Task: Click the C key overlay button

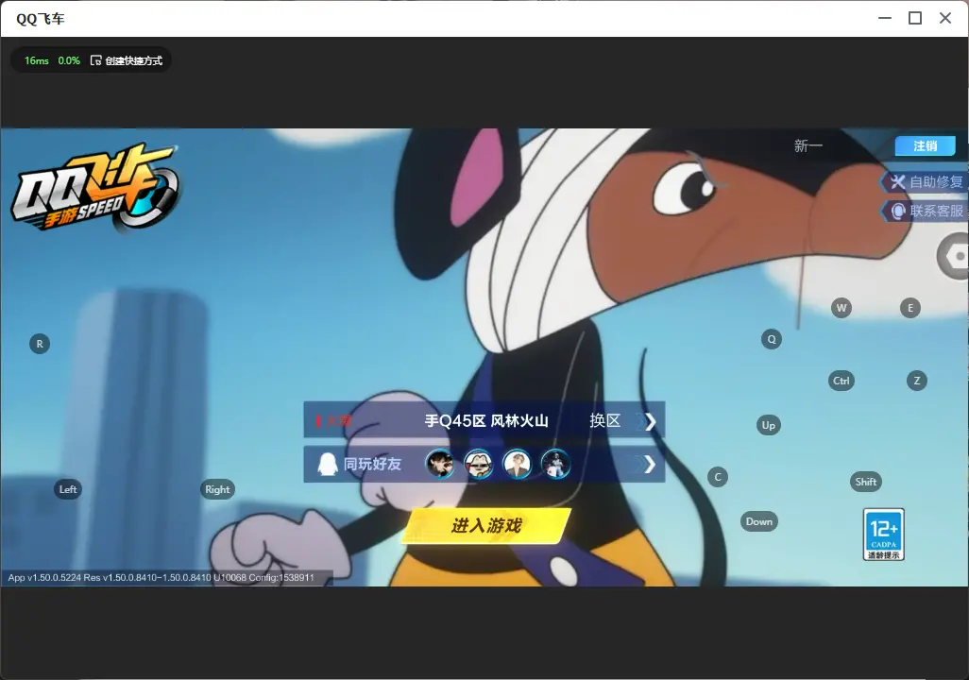Action: [718, 477]
